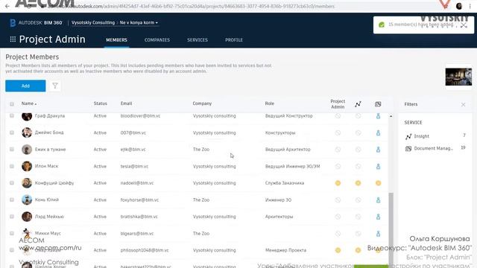Viewport: 477px width, 268px height.
Task: Toggle Document Management admin for Конфуций Цюйфу
Action: pos(378,183)
